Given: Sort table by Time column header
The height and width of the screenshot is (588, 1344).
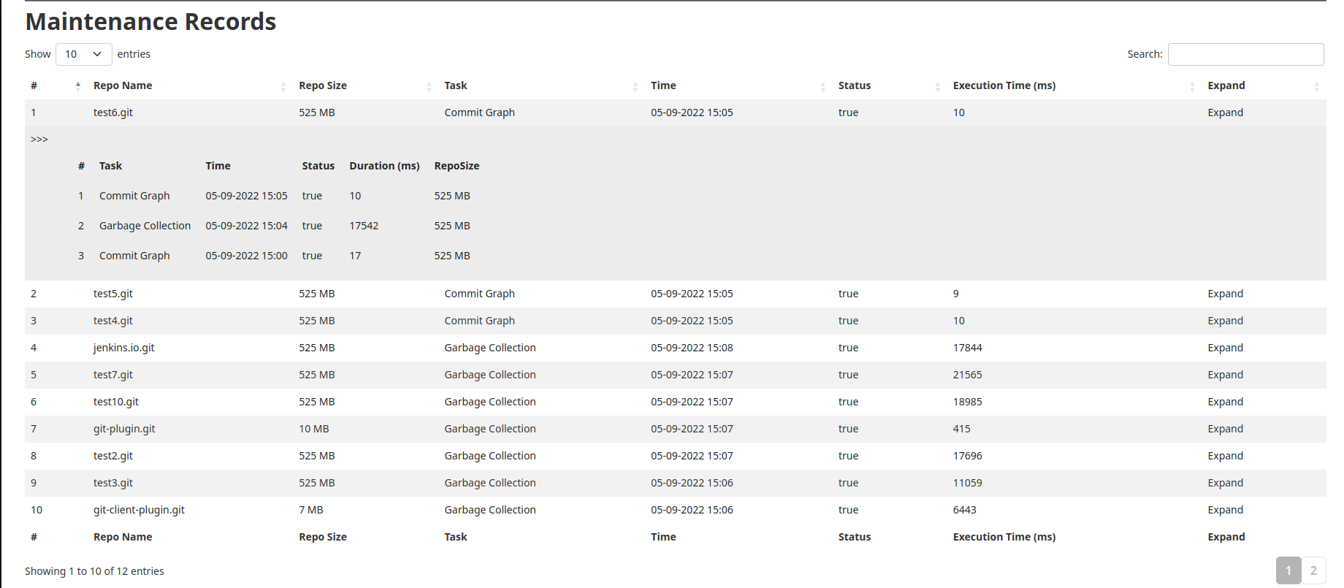Looking at the screenshot, I should pos(738,85).
